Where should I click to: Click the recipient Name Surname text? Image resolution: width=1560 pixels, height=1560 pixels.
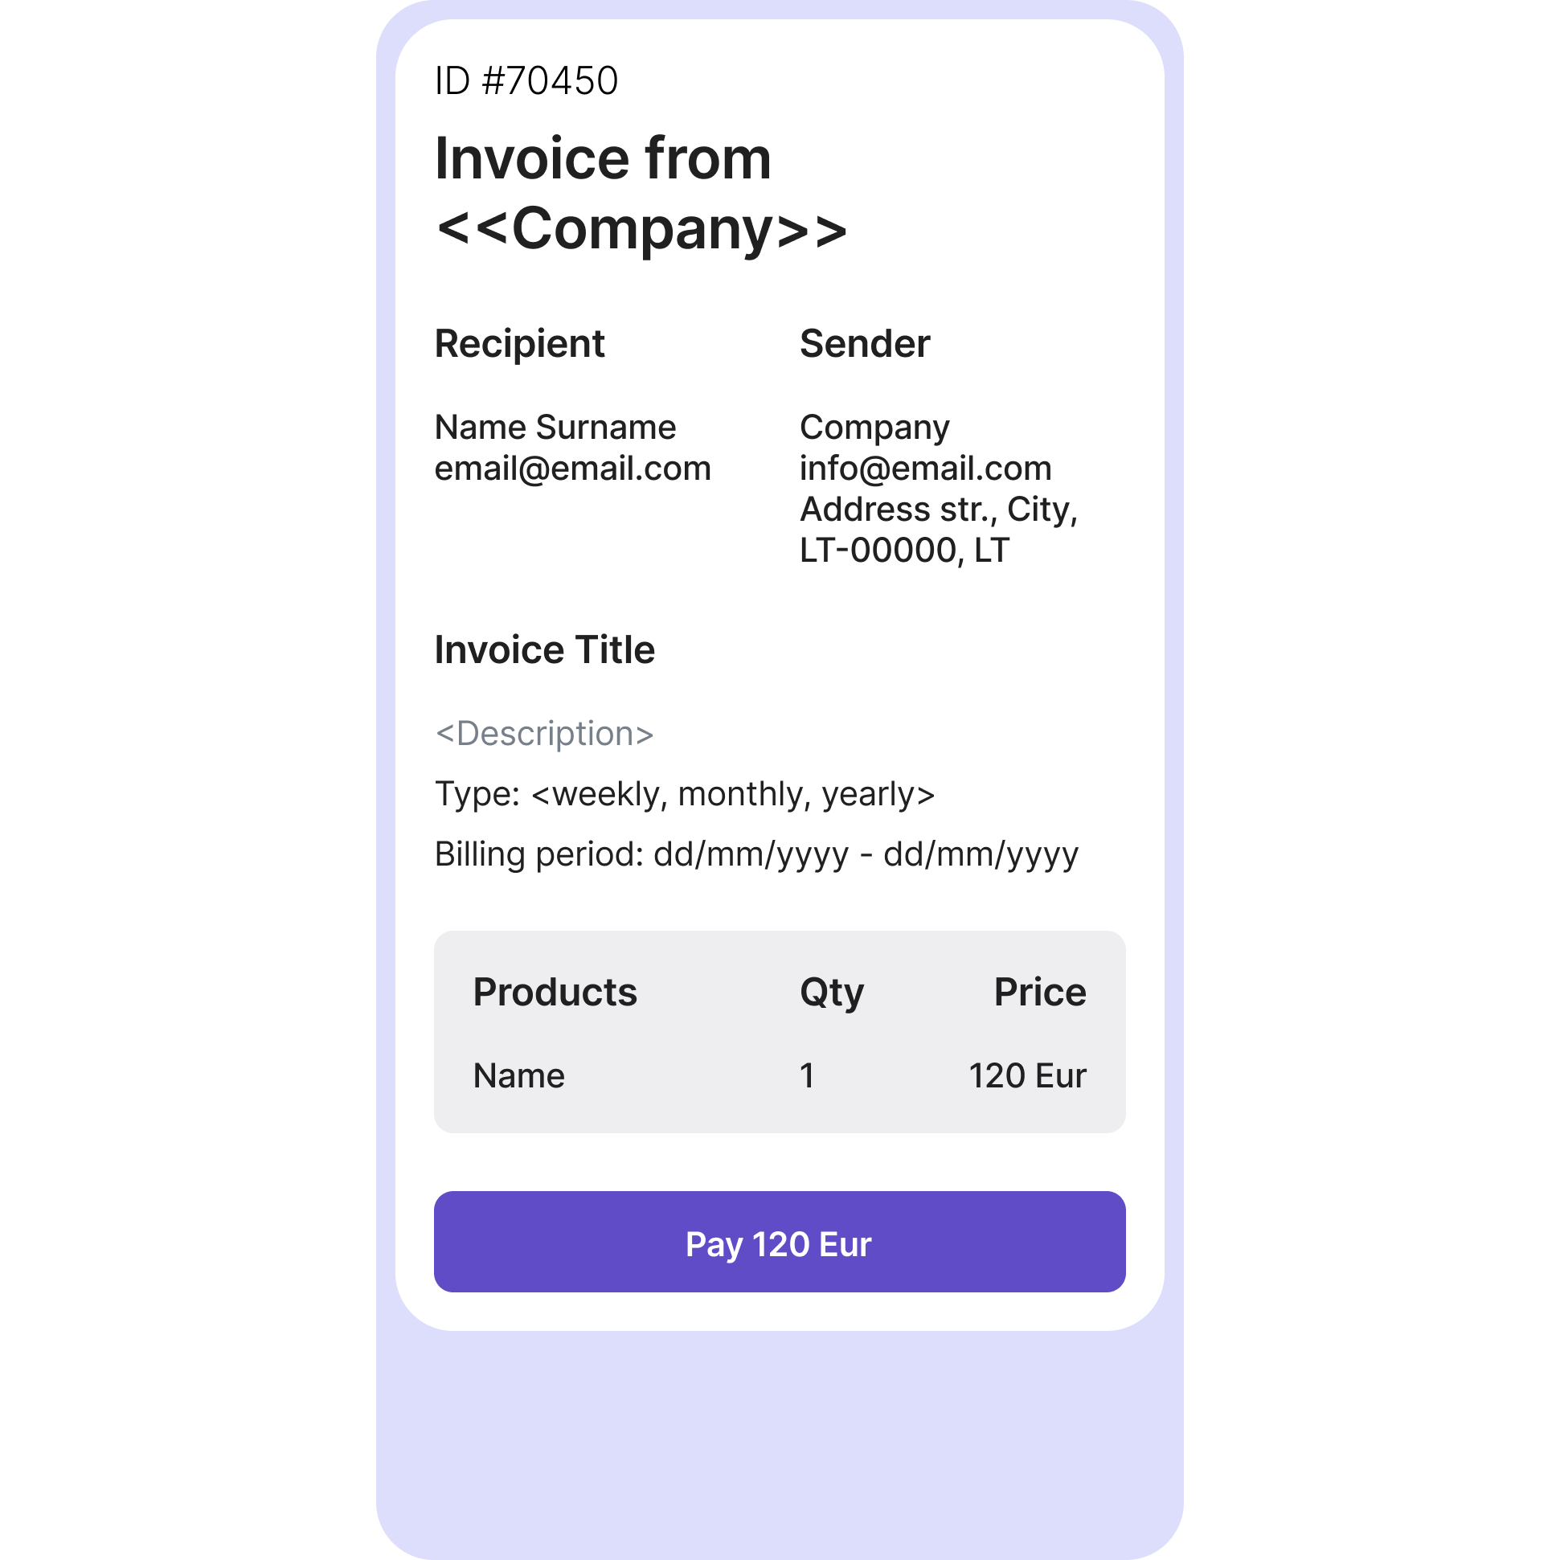pos(555,427)
